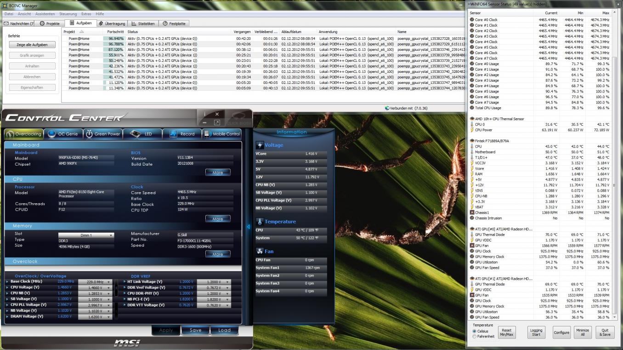Click the Fan section icon in Information

[x=260, y=251]
